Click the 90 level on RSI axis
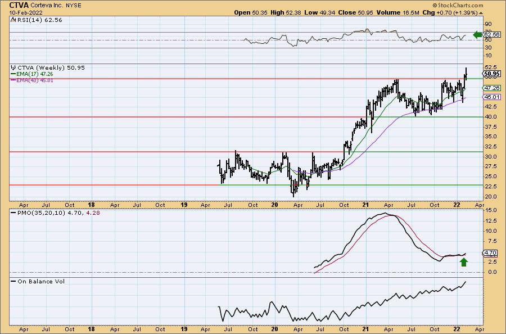Screen dimensions: 506x334 click(x=488, y=24)
